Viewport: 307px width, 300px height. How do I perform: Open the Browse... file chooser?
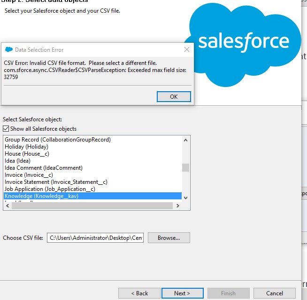[169, 238]
